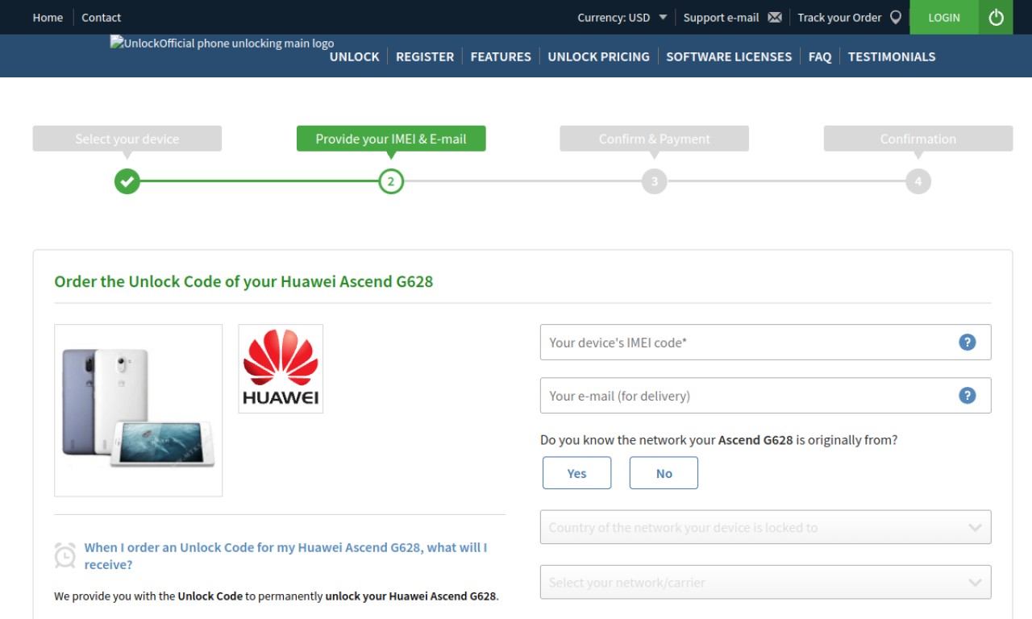Select No for knowing the original network
The width and height of the screenshot is (1032, 619).
click(x=664, y=473)
